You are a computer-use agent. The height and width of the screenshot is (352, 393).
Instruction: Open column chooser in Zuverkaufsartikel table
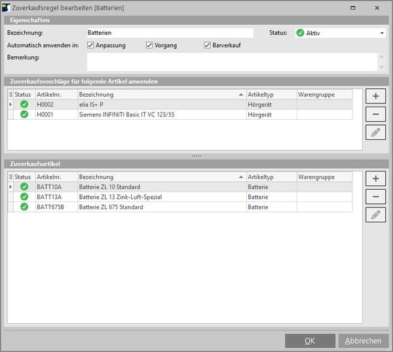pos(10,177)
